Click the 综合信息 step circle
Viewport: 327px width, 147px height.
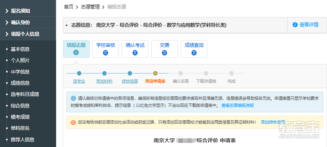click(x=130, y=73)
